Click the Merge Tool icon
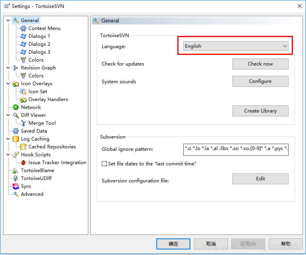306x255 pixels. (x=23, y=123)
